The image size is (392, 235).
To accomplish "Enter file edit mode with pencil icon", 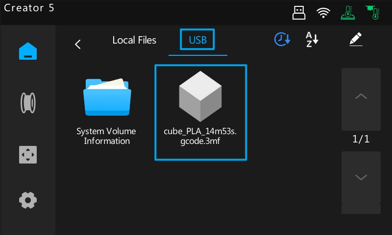I will pyautogui.click(x=356, y=39).
